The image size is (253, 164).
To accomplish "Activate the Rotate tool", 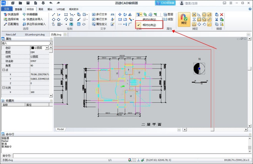I will (125, 15).
